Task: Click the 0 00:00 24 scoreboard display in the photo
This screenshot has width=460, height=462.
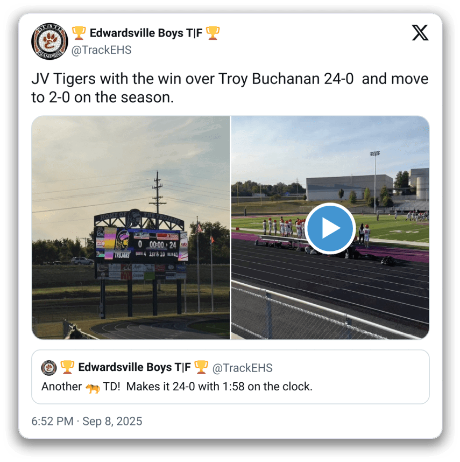Action: coord(157,244)
